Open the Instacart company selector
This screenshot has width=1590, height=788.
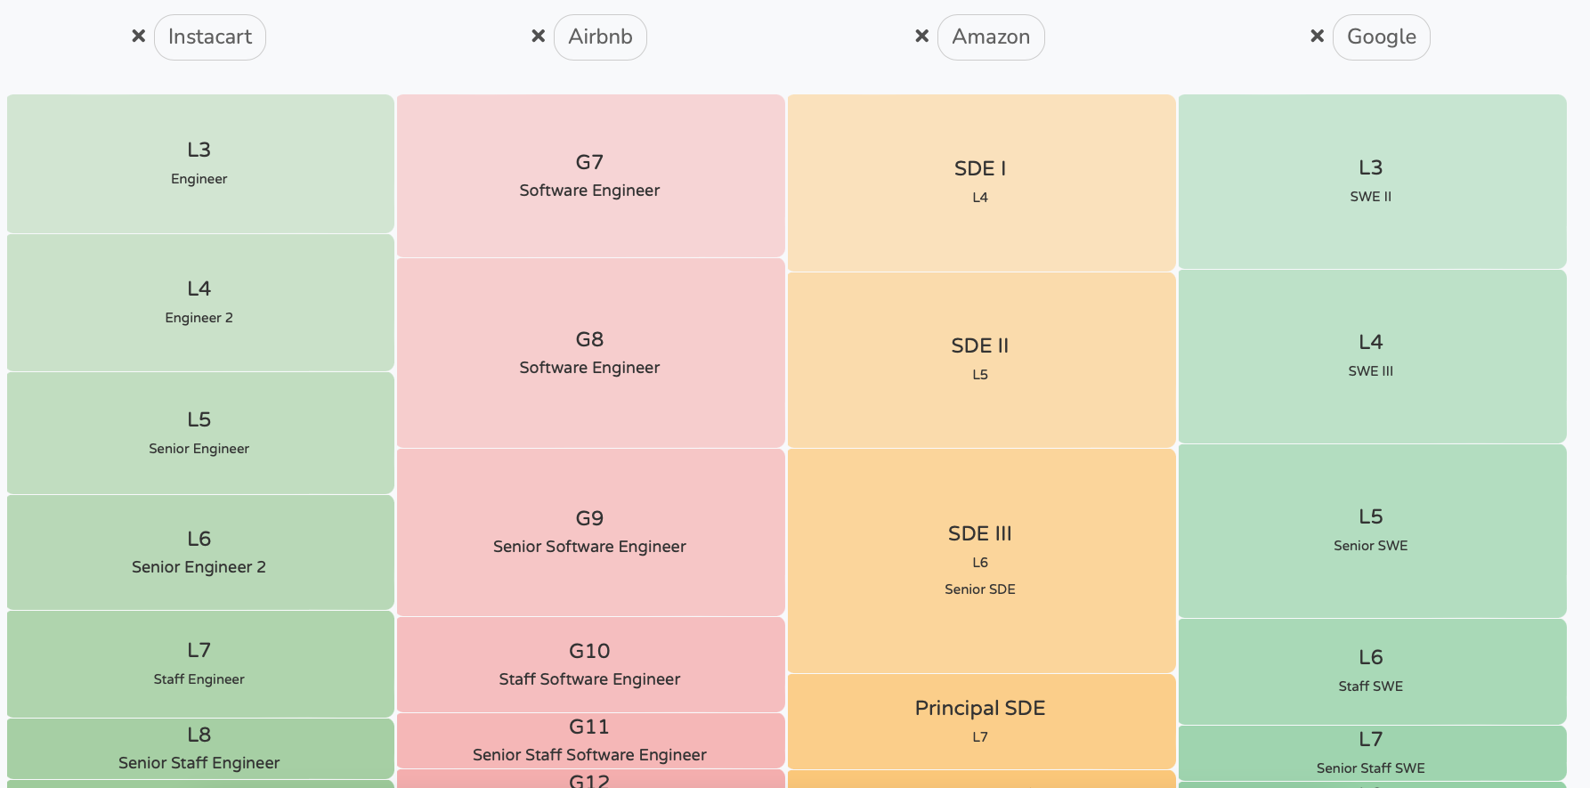pyautogui.click(x=210, y=37)
